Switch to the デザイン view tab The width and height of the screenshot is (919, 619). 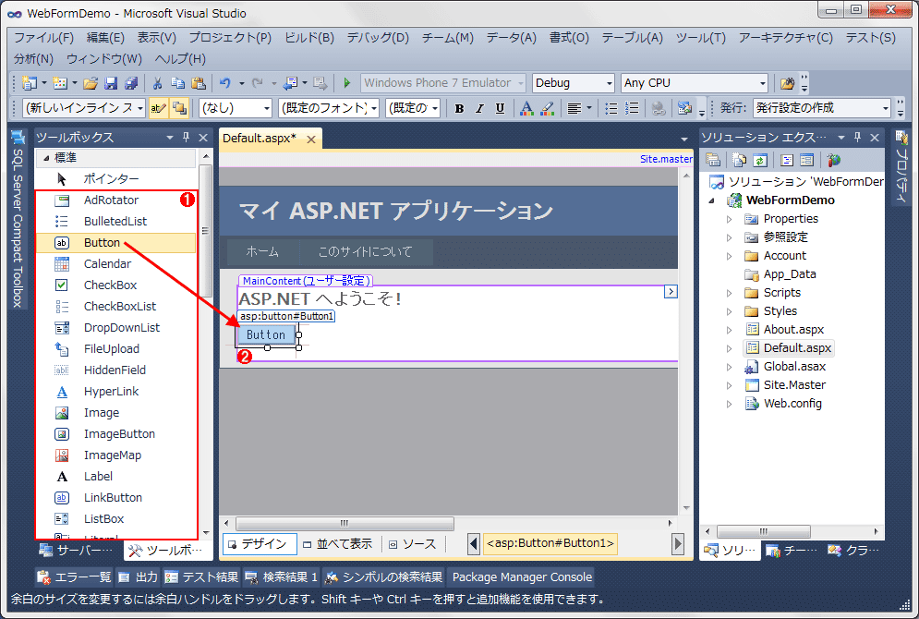pyautogui.click(x=259, y=544)
